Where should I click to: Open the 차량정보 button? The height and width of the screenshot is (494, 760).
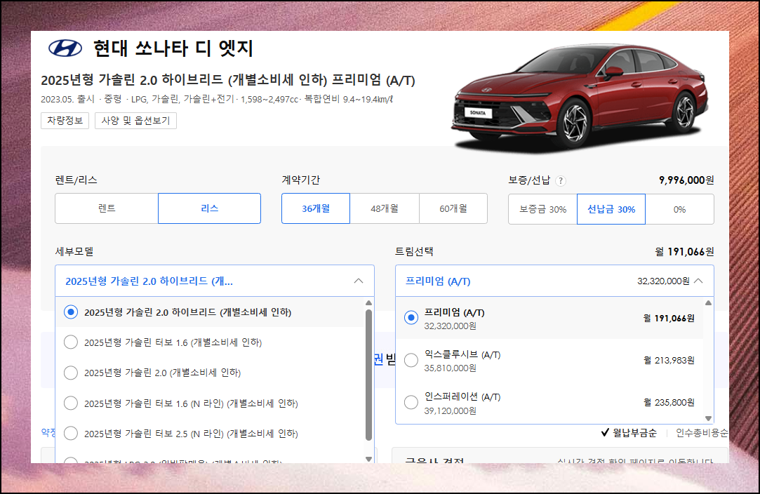tap(65, 120)
